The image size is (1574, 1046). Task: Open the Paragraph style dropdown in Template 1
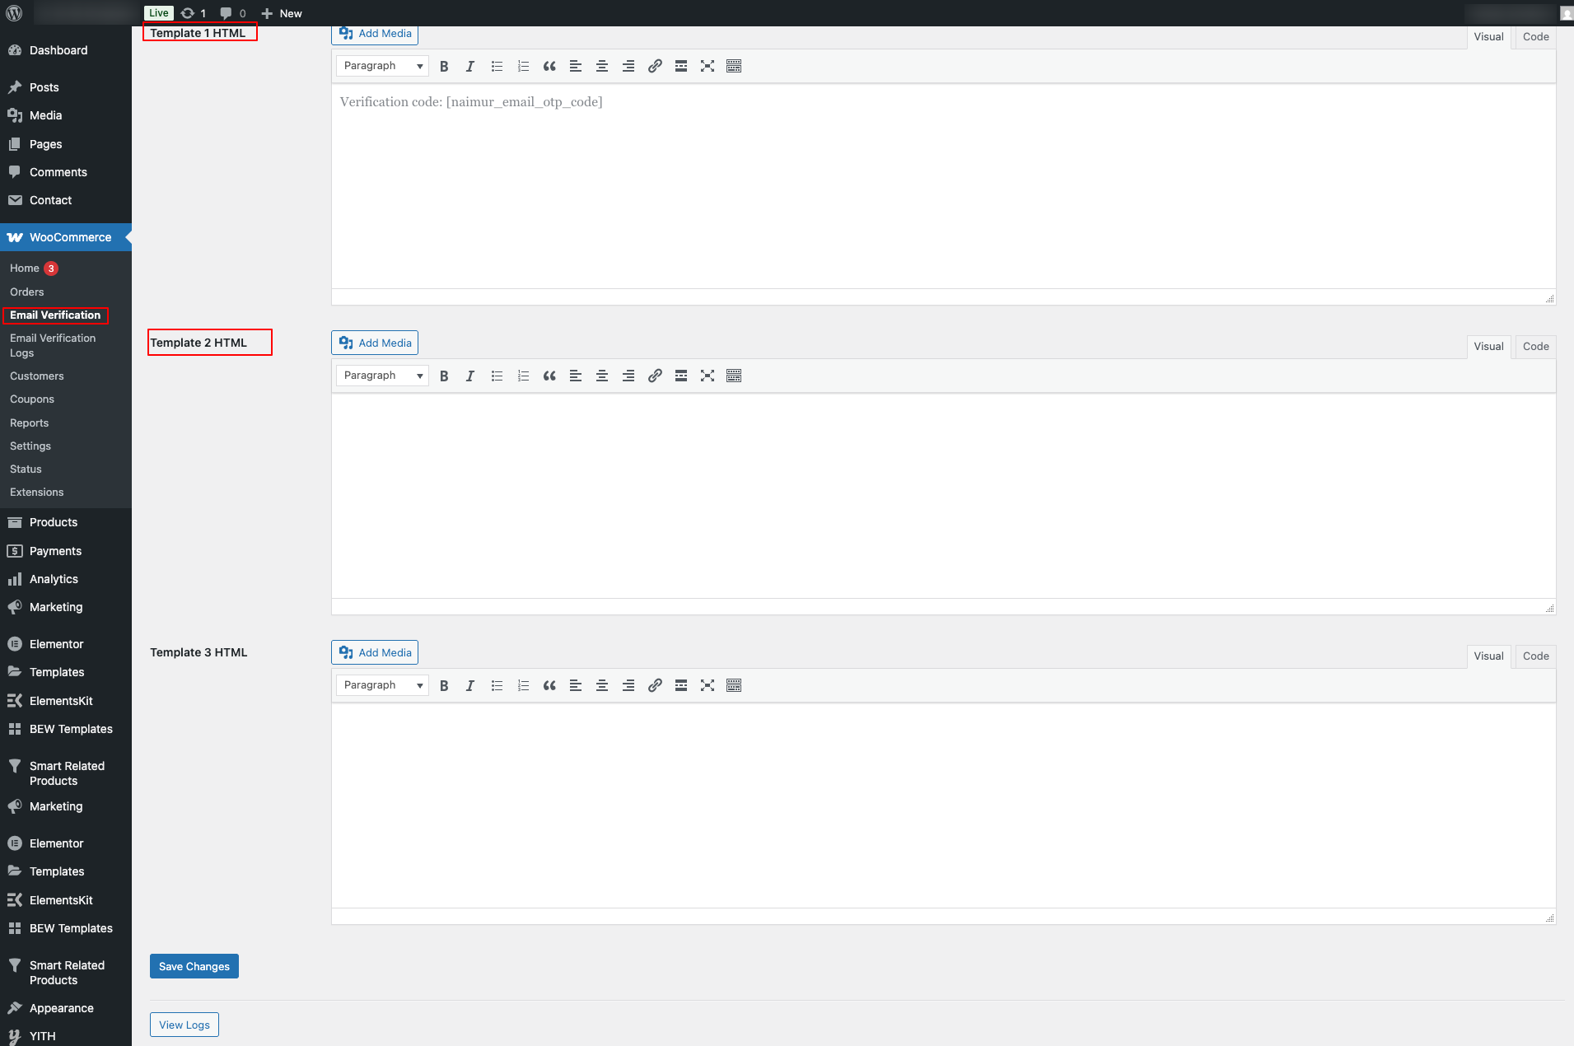381,65
